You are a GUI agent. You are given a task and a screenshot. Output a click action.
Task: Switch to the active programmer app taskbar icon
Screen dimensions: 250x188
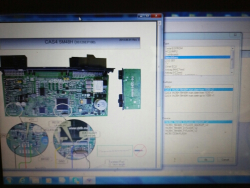pyautogui.click(x=89, y=180)
